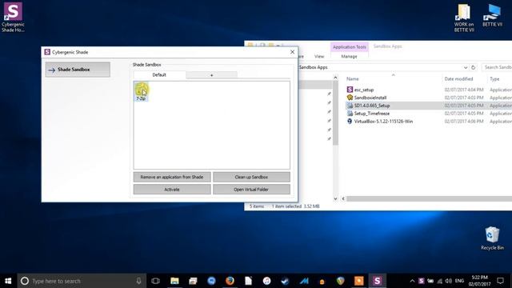This screenshot has height=288, width=512.
Task: Click the Explorer search box
Action: [x=497, y=67]
